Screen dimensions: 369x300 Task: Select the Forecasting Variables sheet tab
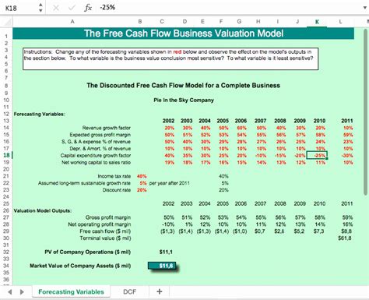(x=71, y=291)
